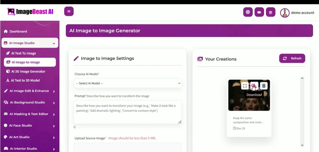The image size is (319, 152).
Task: Expand AI Image Edit & Enhance
Action: pos(30,91)
